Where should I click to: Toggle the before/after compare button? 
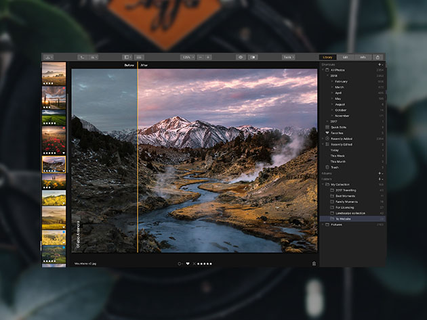click(252, 58)
